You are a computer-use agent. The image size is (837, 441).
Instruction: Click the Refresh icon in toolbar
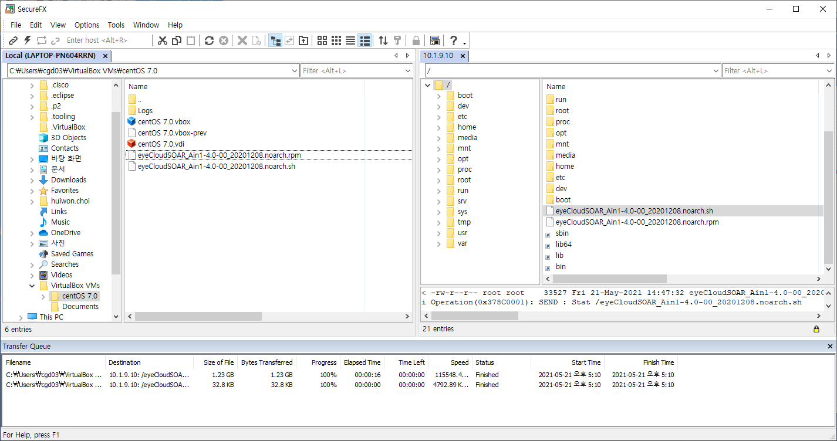[210, 40]
